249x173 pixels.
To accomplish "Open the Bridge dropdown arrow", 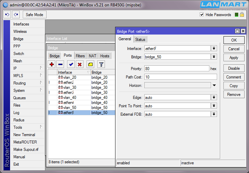I will point(214,57).
